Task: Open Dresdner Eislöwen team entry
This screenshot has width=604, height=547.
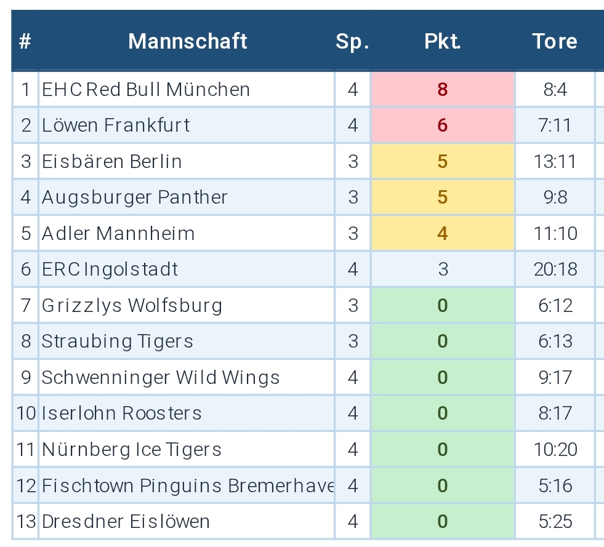Action: coord(126,522)
